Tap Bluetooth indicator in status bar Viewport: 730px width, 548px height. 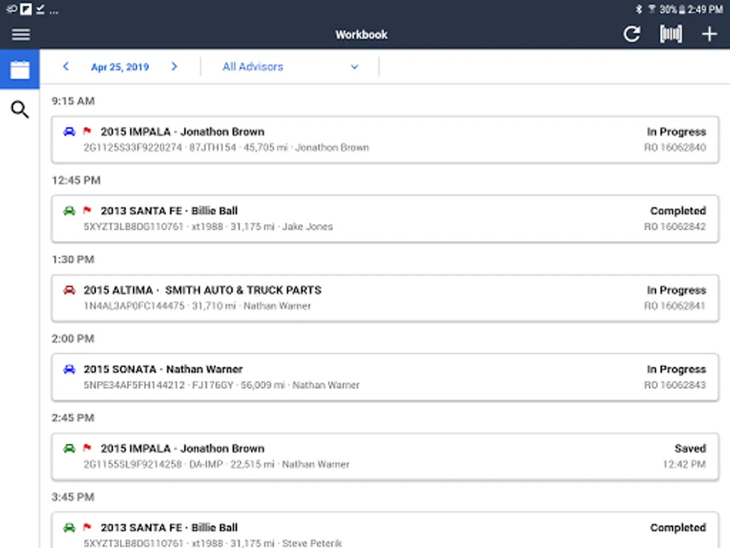pos(639,9)
